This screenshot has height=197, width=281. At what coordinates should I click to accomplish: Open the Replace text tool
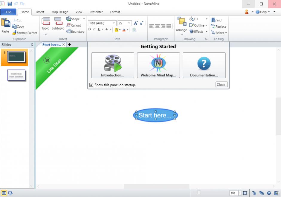[x=219, y=27]
